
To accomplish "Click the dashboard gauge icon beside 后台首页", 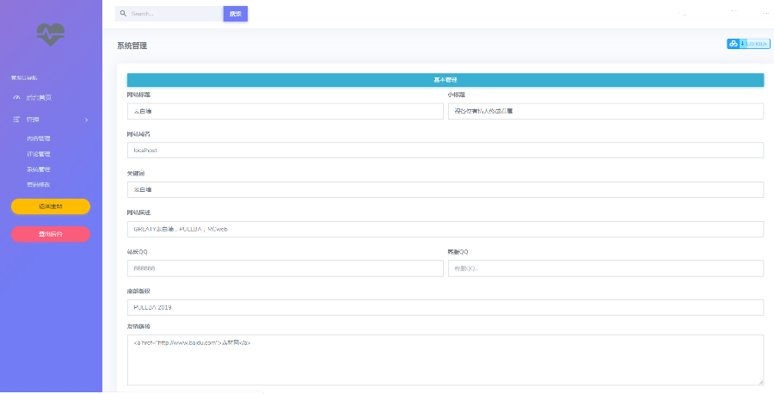I will [16, 97].
